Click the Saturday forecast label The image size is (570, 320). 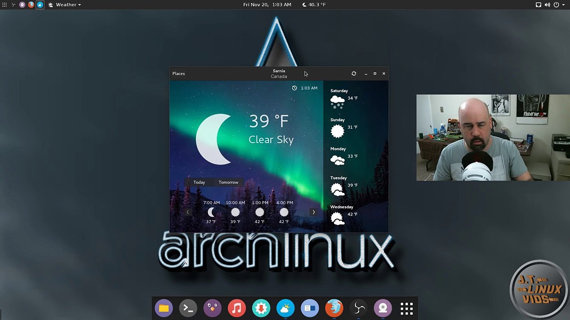339,91
